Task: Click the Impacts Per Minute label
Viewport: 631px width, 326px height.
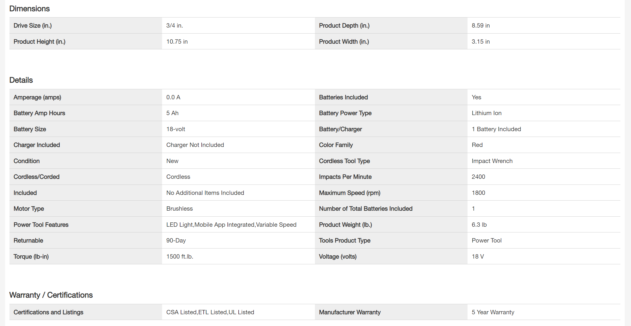Action: coord(345,177)
